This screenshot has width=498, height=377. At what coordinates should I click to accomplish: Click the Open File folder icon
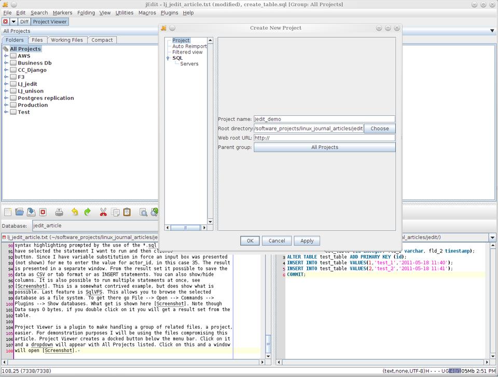coord(20,212)
